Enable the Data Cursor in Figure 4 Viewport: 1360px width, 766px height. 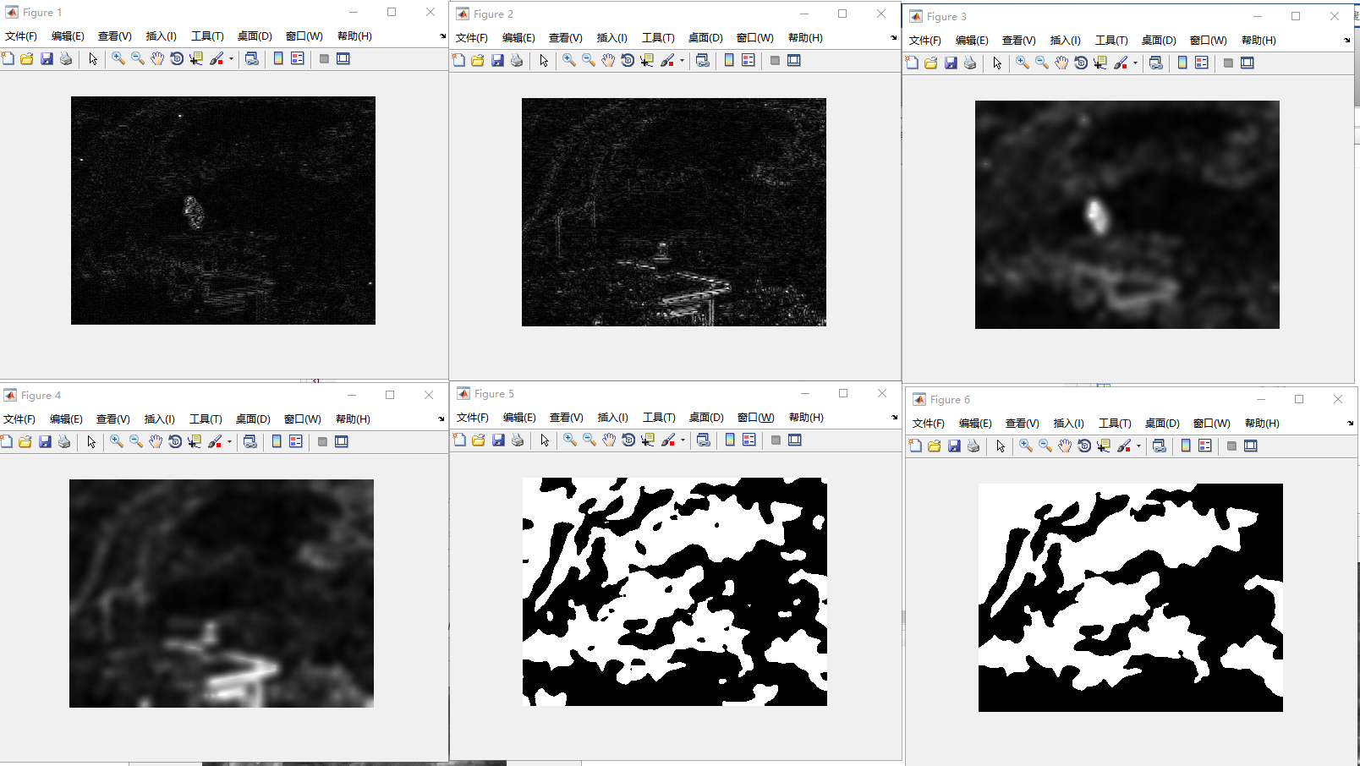[195, 441]
